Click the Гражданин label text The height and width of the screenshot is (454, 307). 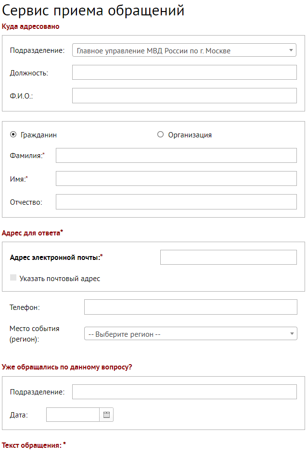click(x=38, y=135)
